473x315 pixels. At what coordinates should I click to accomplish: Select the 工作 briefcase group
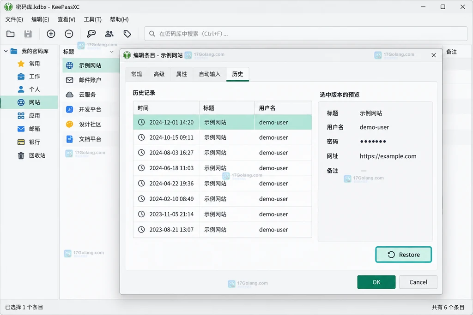point(29,77)
